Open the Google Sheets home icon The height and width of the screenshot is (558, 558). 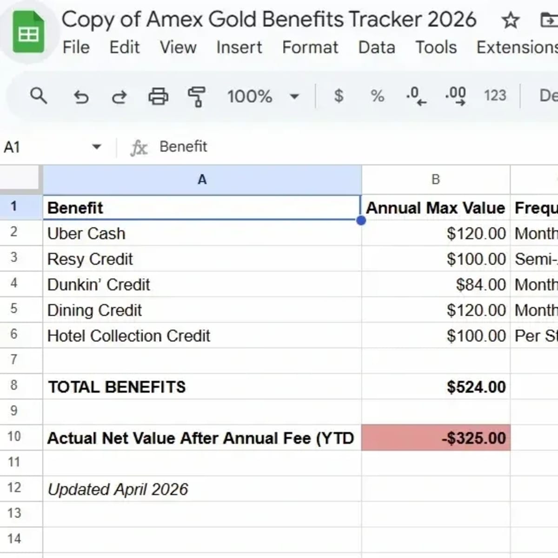[28, 32]
